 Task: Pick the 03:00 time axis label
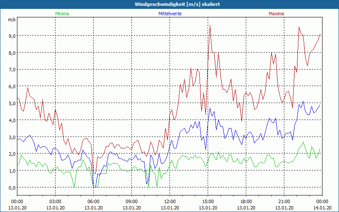pyautogui.click(x=56, y=201)
